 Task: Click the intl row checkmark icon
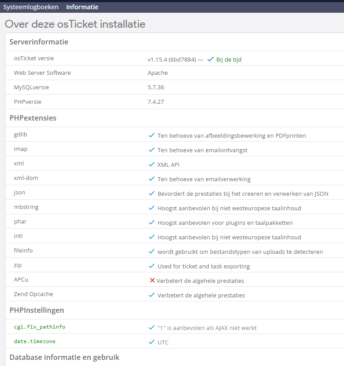[x=152, y=237]
